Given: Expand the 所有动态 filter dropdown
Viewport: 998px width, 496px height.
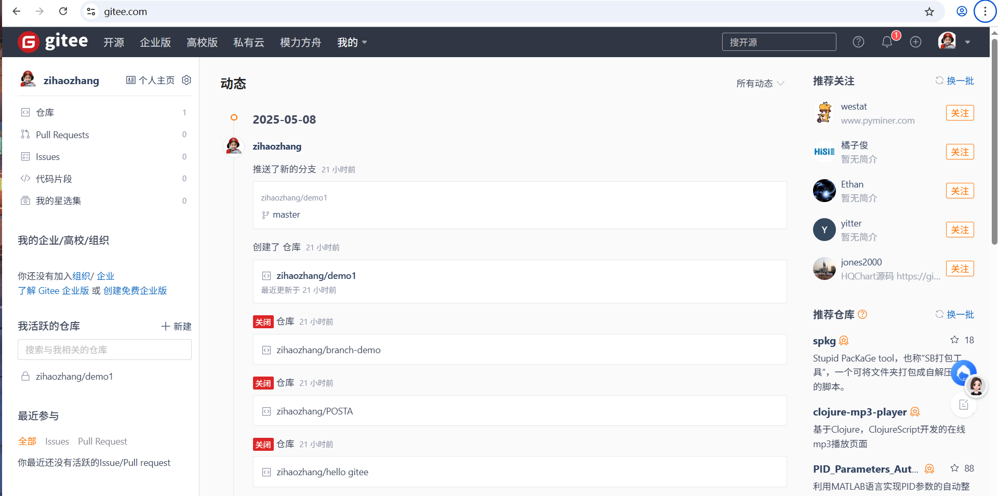Looking at the screenshot, I should [x=760, y=83].
